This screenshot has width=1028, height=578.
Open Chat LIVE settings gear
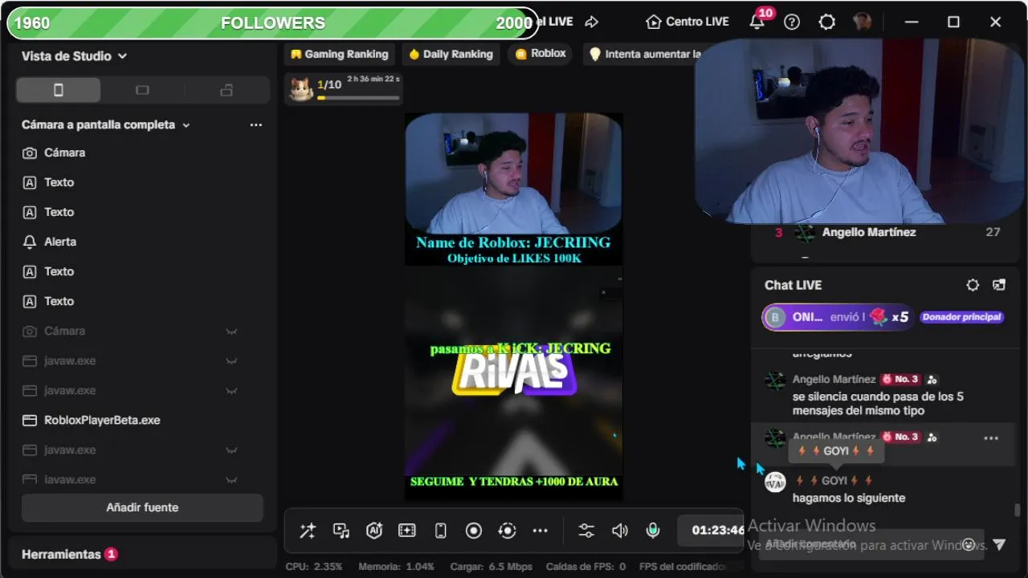973,285
